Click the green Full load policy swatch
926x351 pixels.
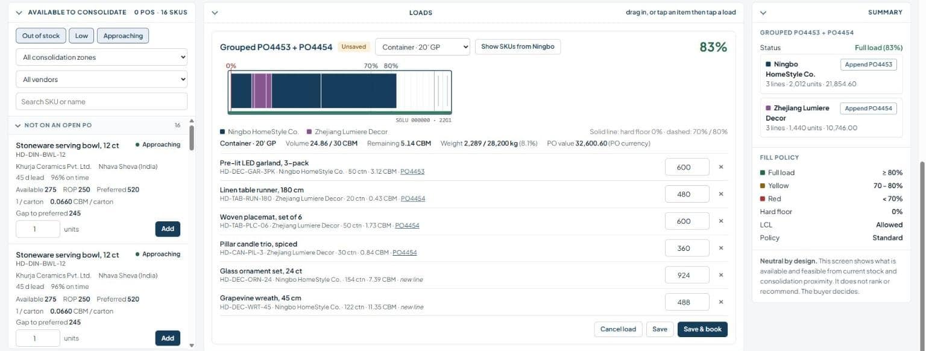tap(763, 173)
